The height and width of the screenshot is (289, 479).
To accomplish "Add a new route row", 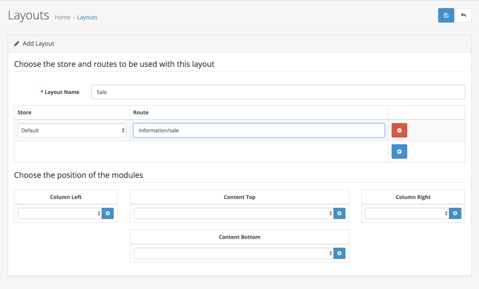I will 399,152.
